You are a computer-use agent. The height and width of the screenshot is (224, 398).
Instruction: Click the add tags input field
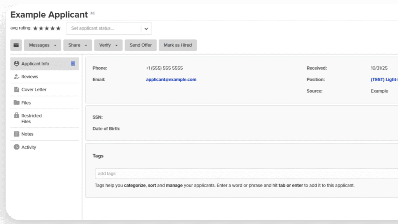tap(245, 173)
